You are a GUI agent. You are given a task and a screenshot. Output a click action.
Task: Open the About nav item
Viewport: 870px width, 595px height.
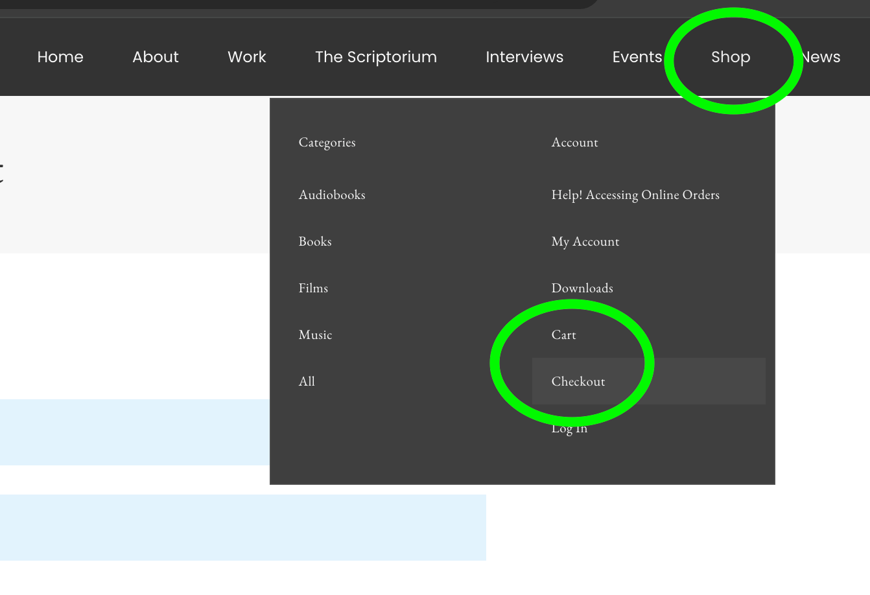tap(156, 57)
